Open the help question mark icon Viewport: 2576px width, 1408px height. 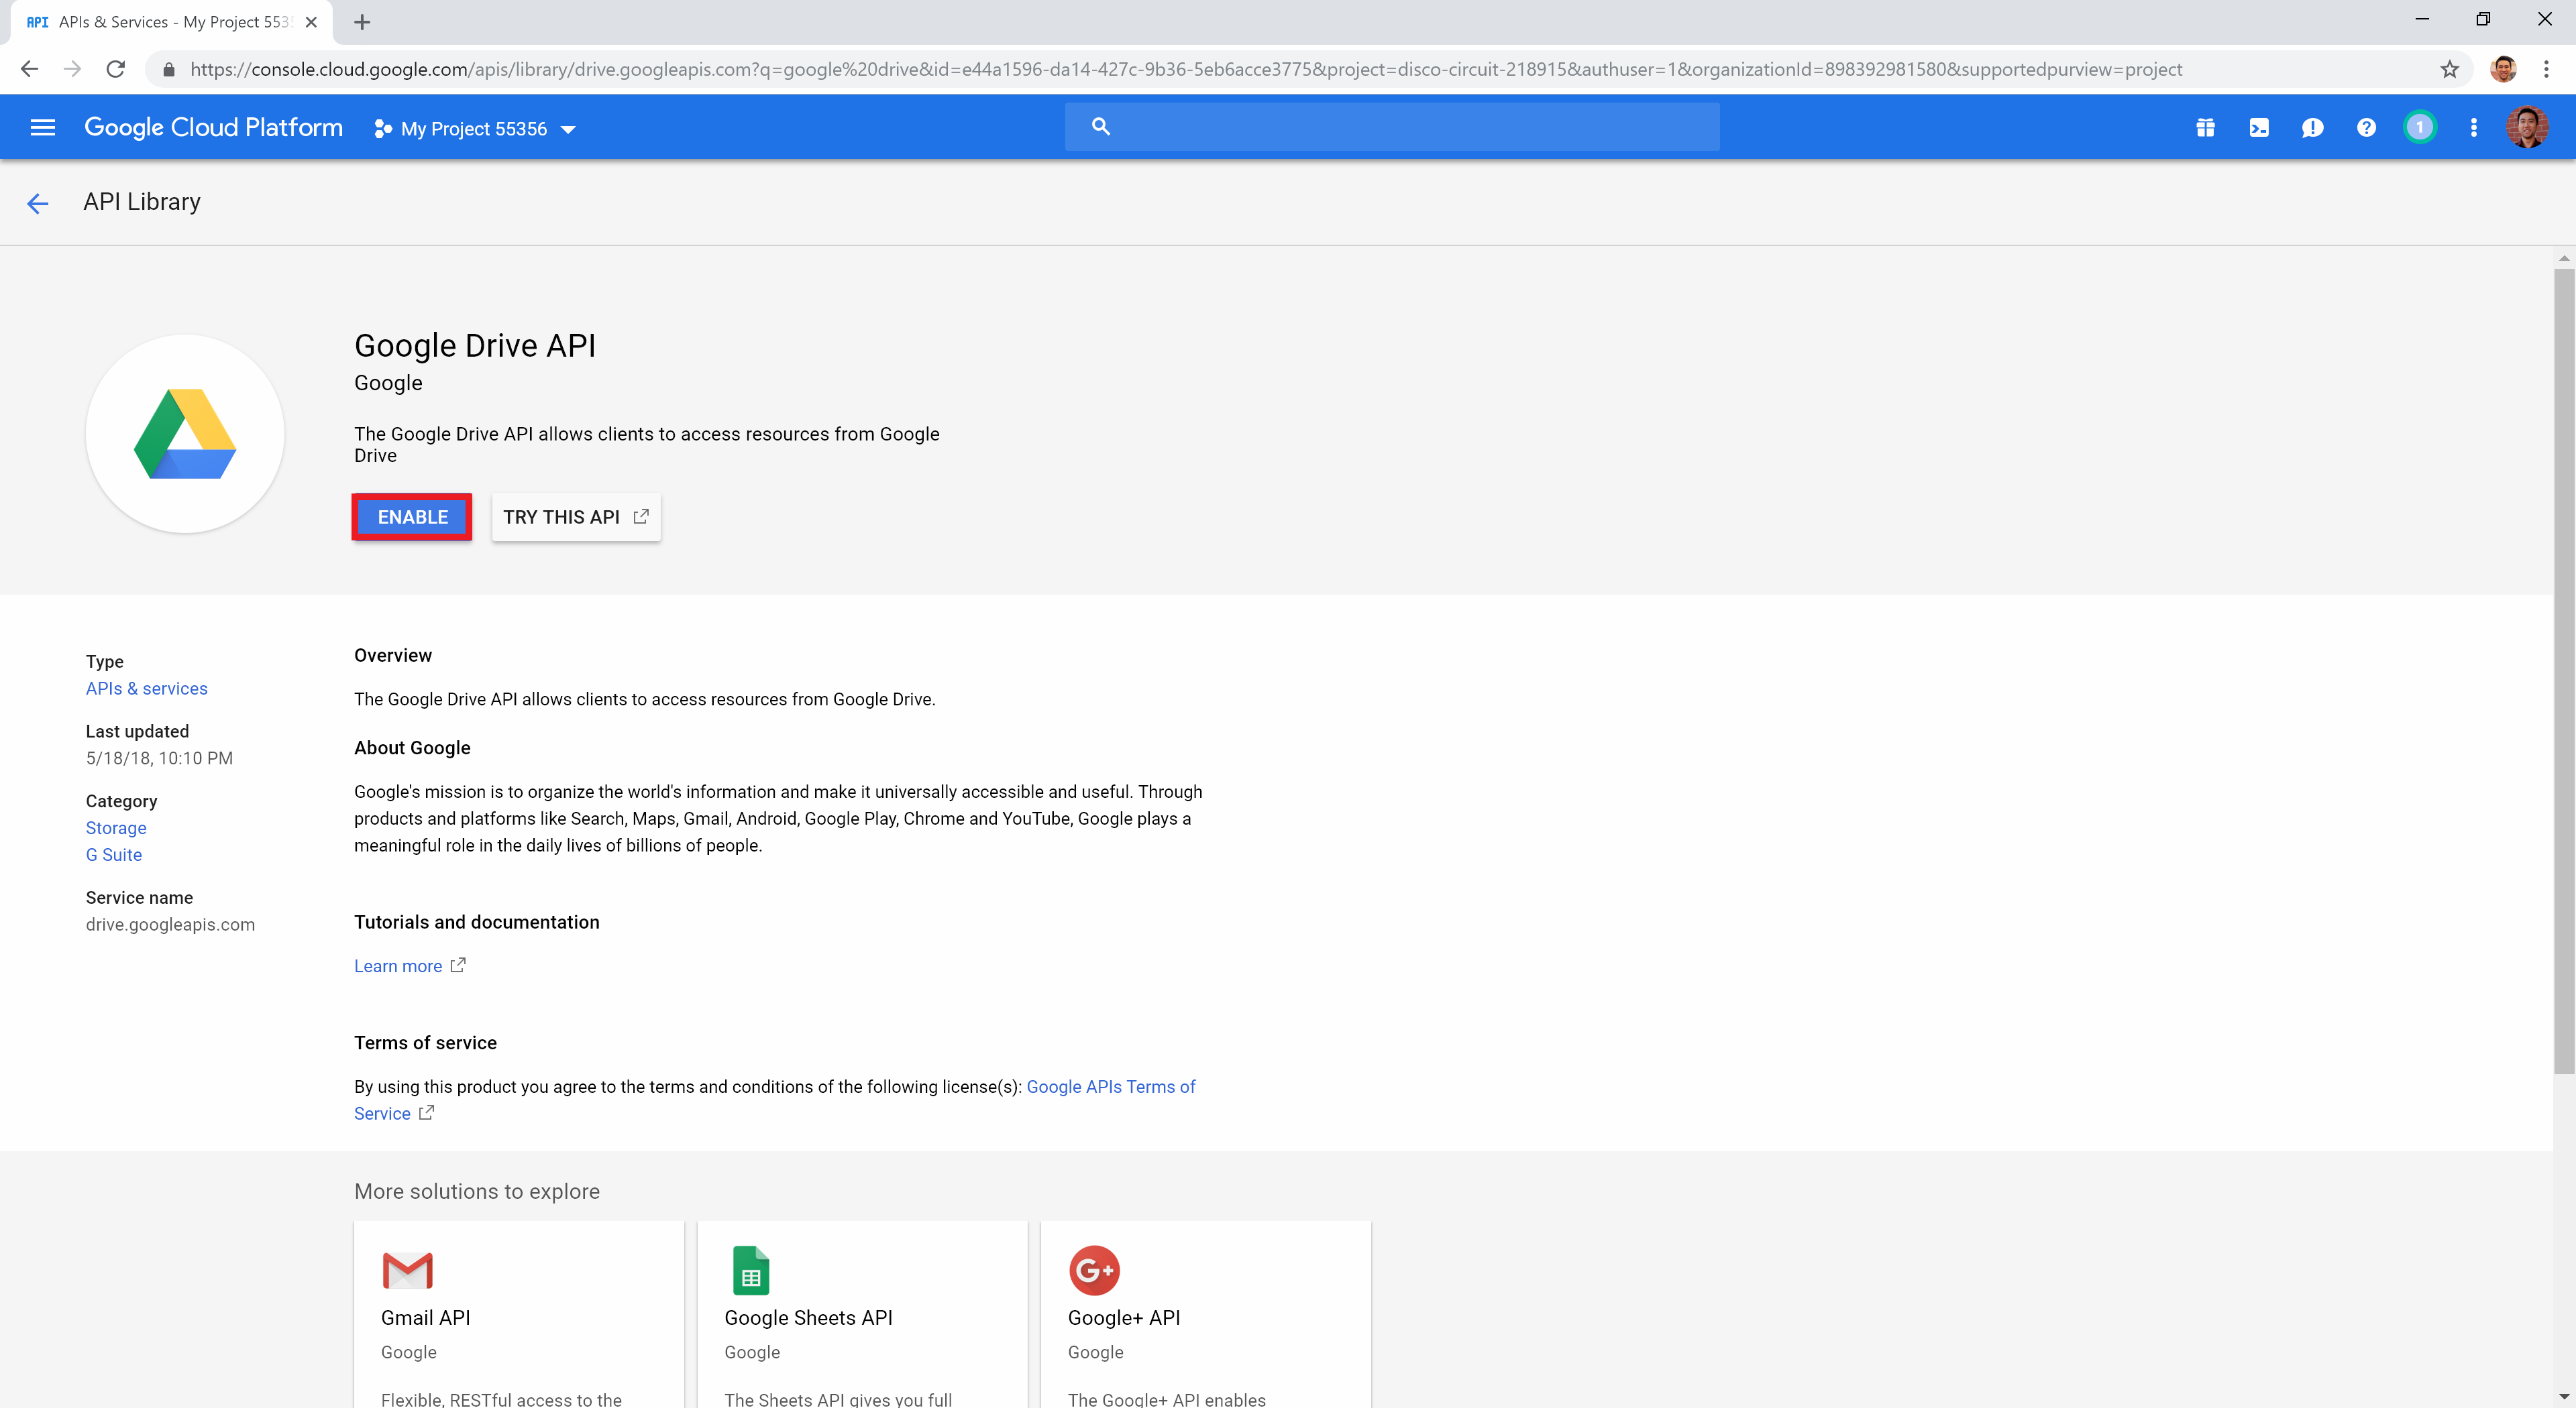[2366, 127]
